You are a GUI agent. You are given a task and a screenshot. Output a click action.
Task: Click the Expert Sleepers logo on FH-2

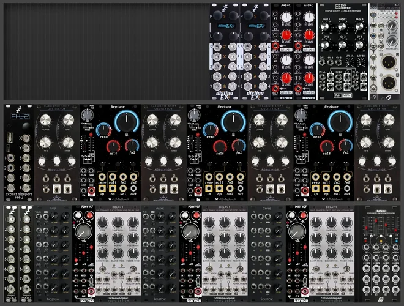(18, 109)
